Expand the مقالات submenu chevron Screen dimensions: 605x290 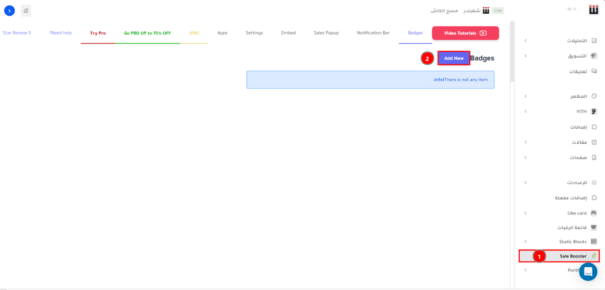[526, 142]
